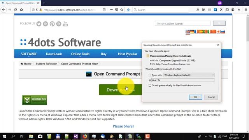Go to Home breadcrumb link
The image size is (249, 140).
(x=26, y=64)
